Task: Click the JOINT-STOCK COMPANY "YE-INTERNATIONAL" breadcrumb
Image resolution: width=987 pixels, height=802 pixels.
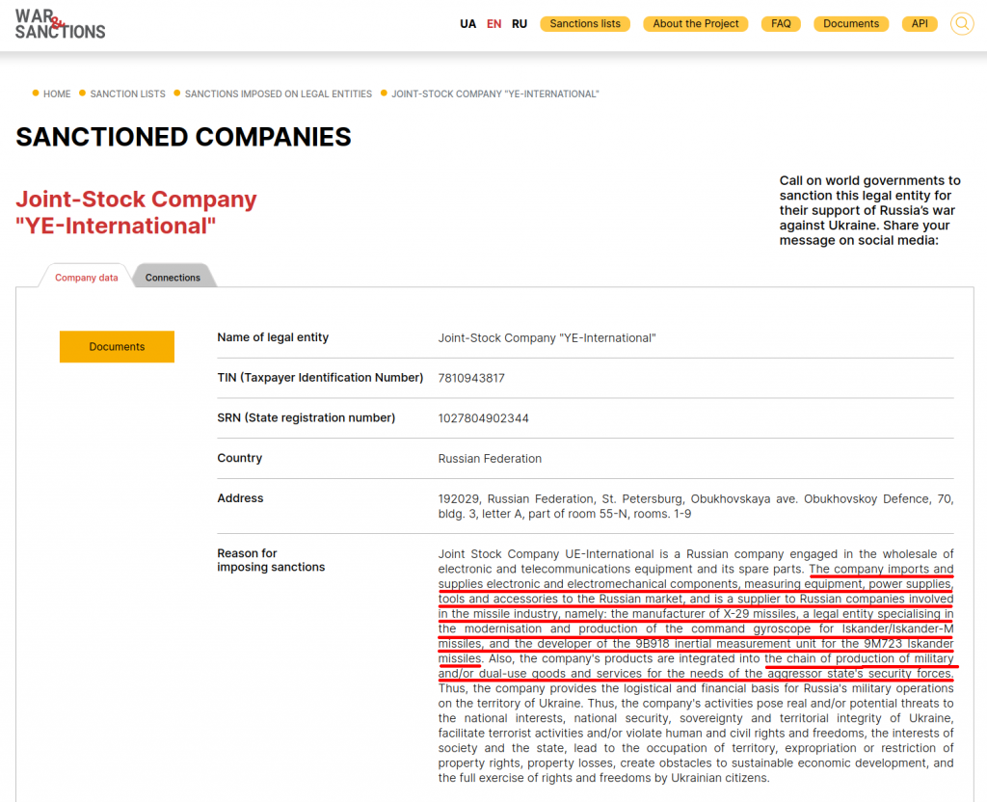Action: [x=495, y=94]
